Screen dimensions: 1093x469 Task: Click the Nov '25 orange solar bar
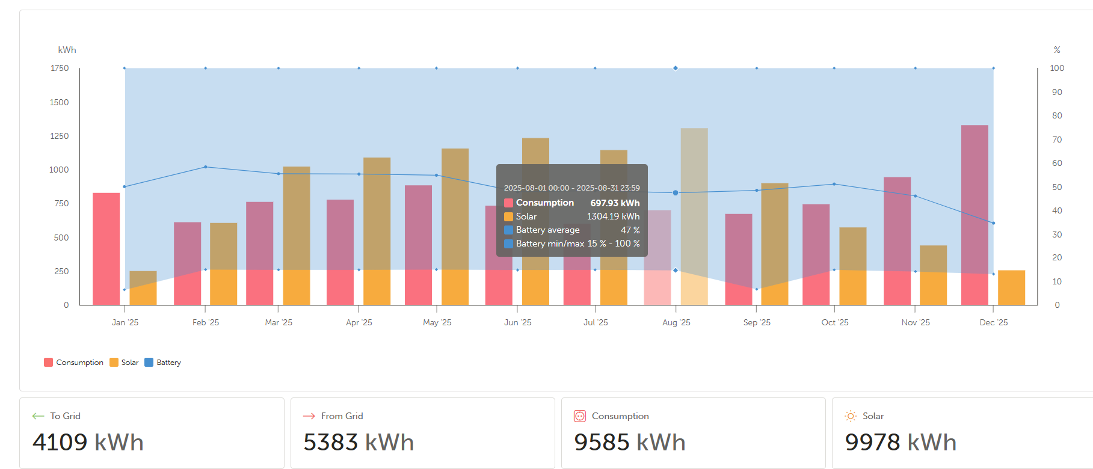933,275
